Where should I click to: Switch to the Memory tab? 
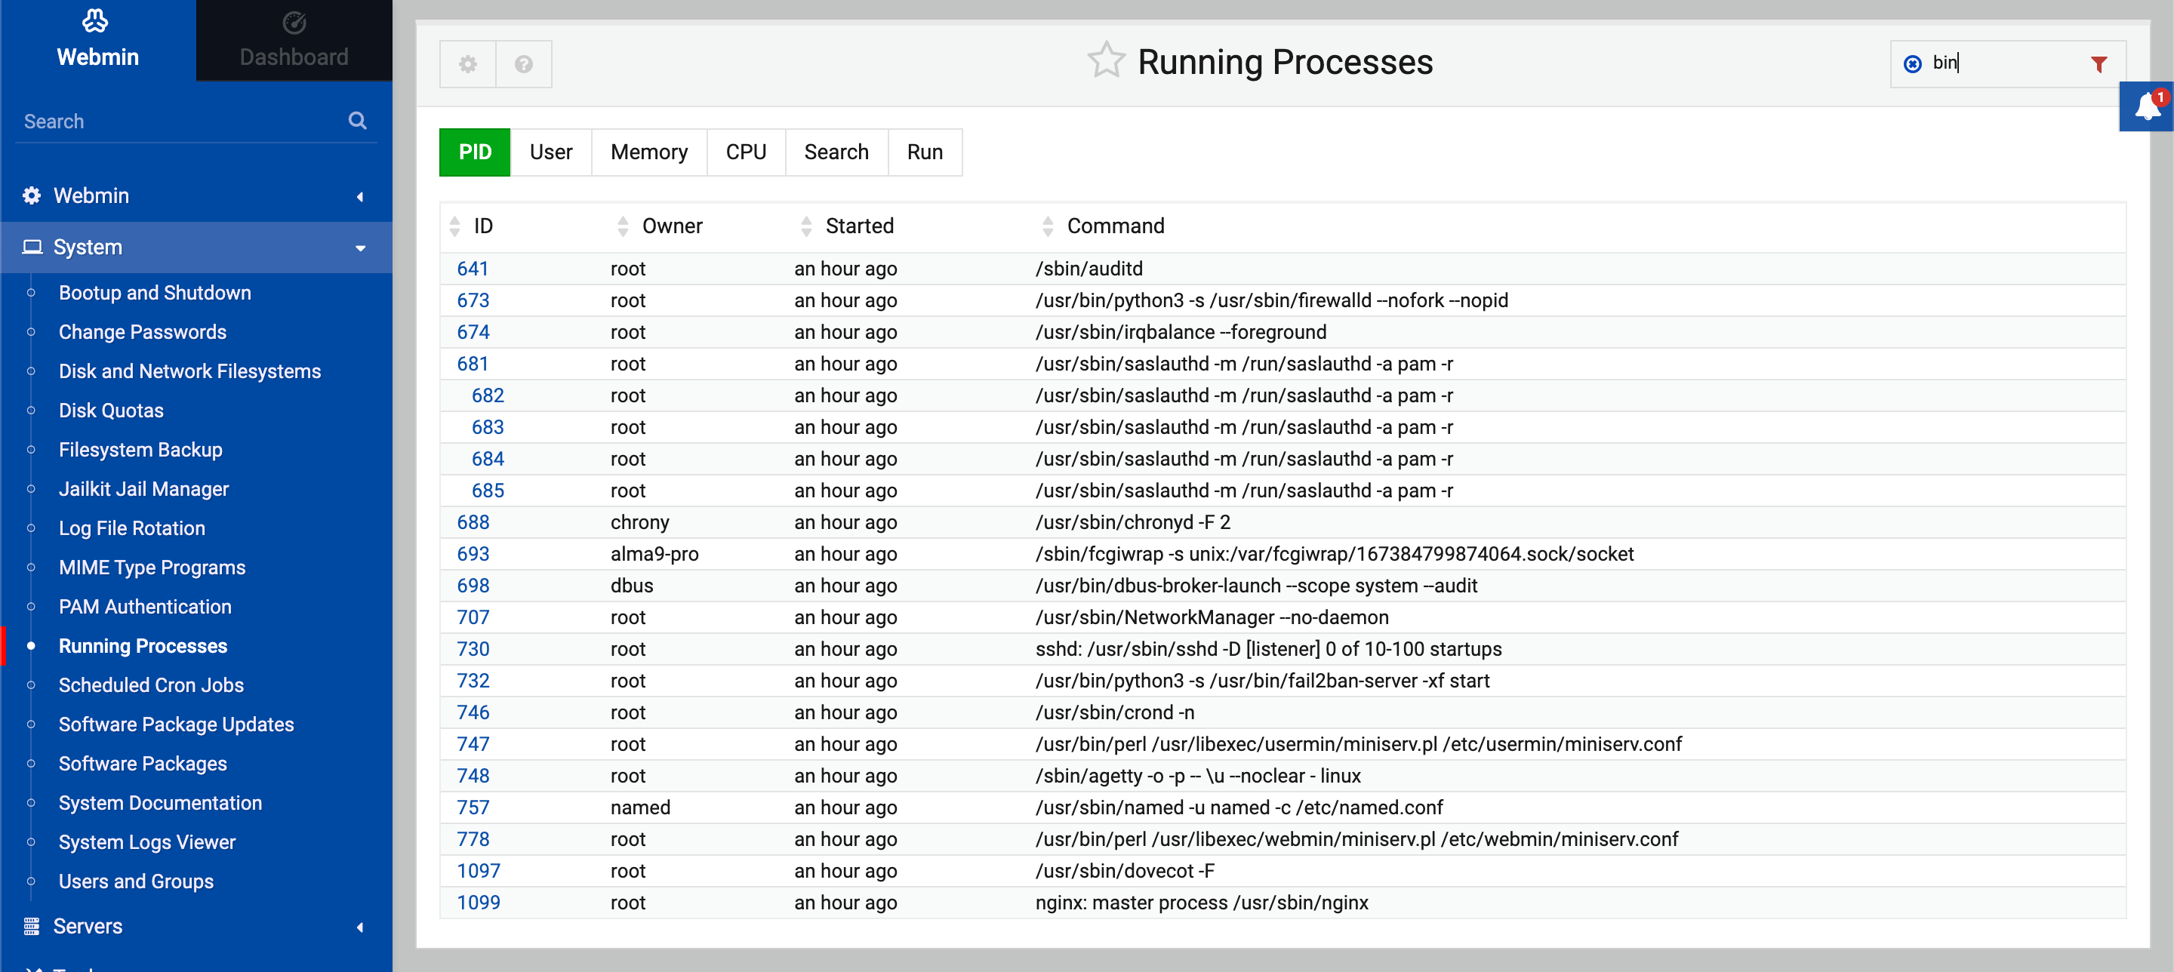[649, 152]
